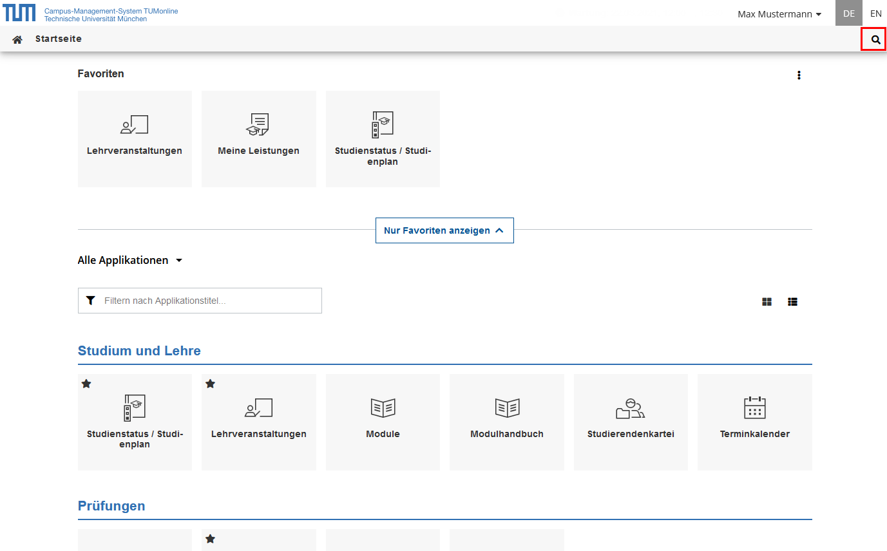Open Meine Leistungen in Favoriten
The image size is (887, 551).
pyautogui.click(x=258, y=138)
